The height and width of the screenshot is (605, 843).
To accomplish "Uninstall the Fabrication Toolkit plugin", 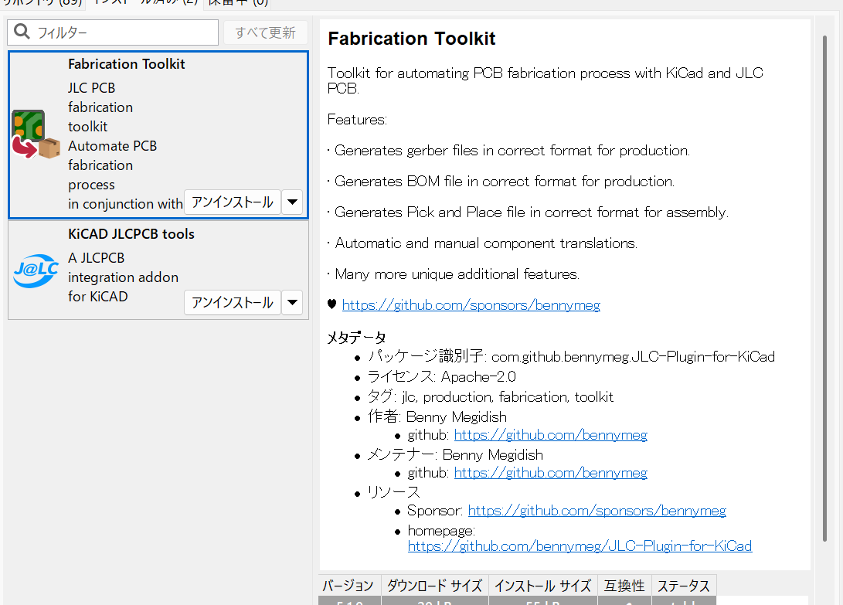I will click(x=233, y=202).
